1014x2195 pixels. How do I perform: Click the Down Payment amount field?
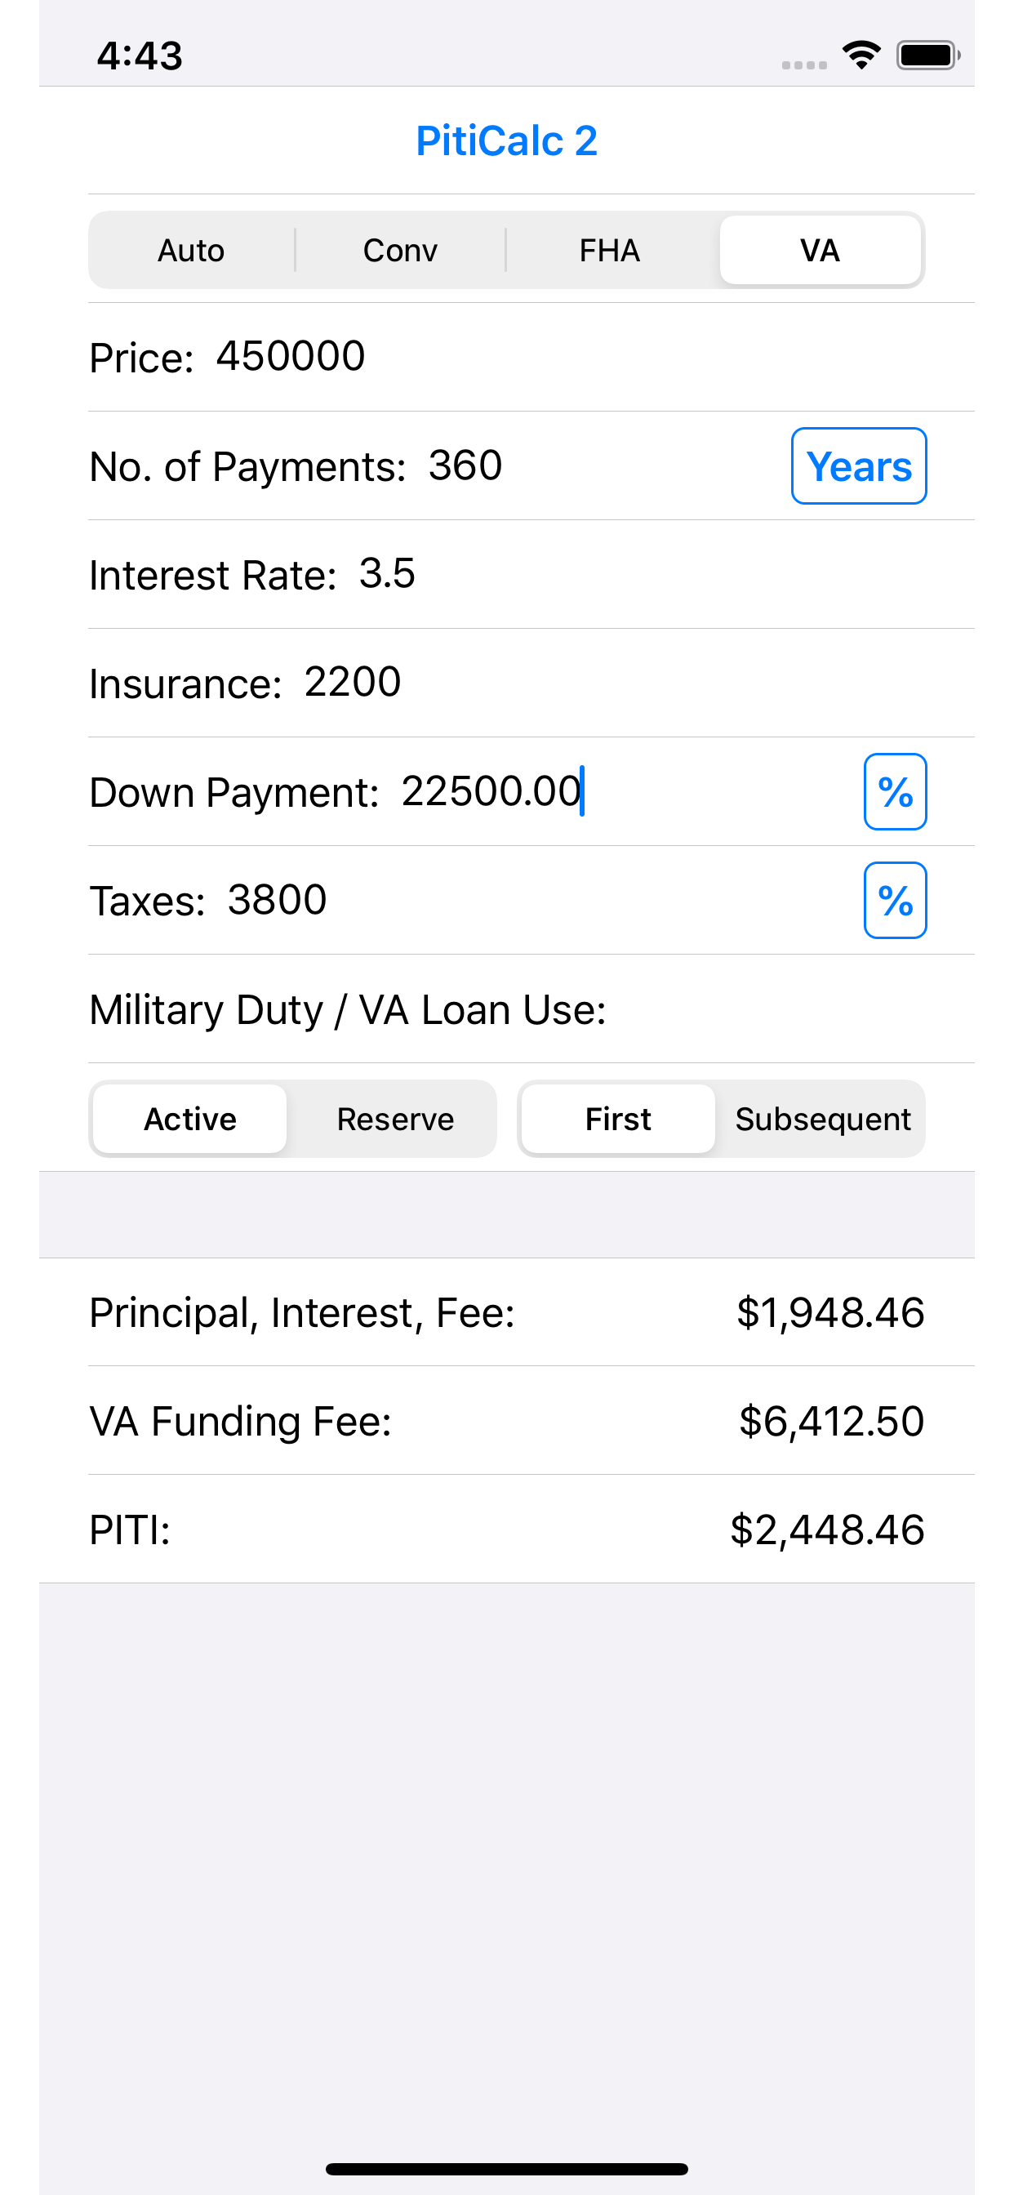pos(491,791)
